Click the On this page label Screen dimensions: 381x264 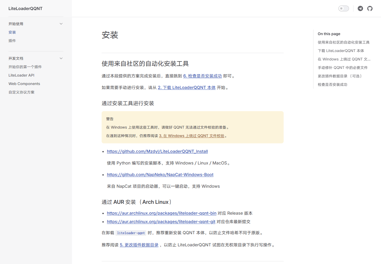click(329, 34)
